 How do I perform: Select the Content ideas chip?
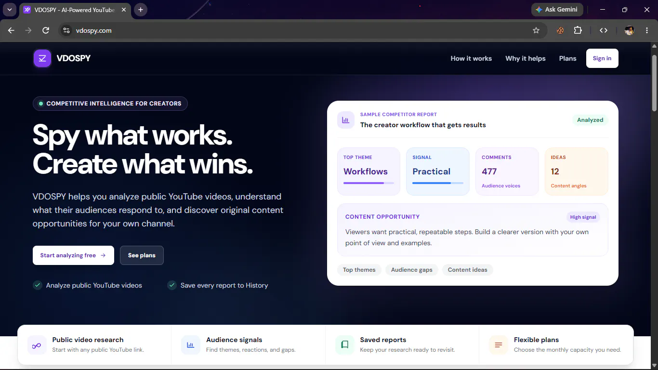(x=468, y=270)
